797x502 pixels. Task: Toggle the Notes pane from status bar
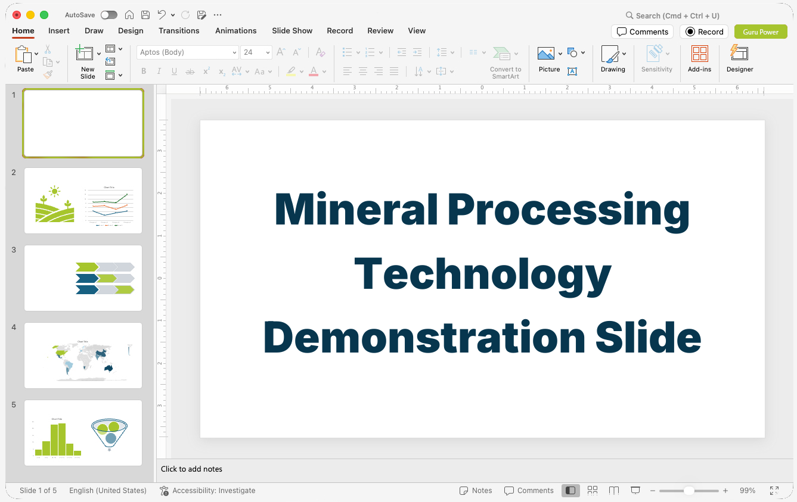[476, 491]
